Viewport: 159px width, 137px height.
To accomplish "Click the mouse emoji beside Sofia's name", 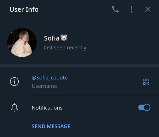I will point(64,38).
